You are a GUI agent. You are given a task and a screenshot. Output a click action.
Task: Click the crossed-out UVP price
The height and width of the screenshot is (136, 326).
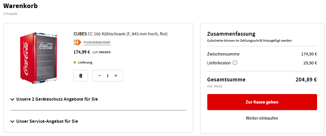pos(105,52)
